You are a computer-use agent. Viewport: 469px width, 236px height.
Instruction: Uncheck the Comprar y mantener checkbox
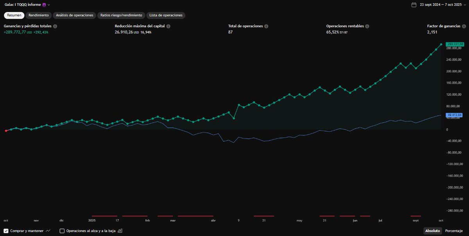[x=6, y=231]
